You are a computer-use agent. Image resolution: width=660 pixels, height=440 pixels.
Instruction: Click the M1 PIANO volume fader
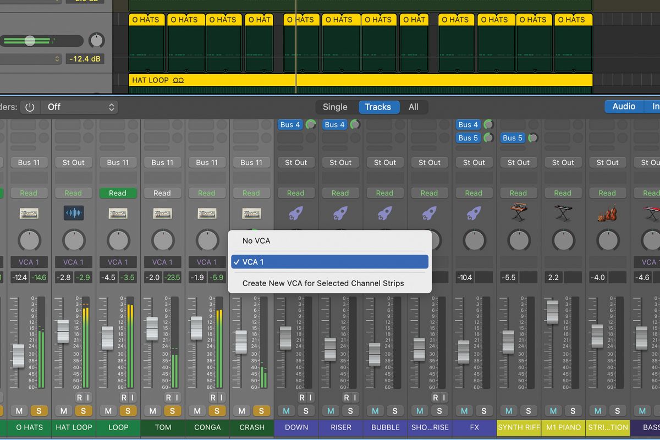(553, 312)
